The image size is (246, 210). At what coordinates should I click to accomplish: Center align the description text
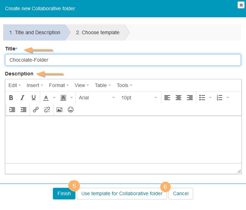pyautogui.click(x=178, y=98)
